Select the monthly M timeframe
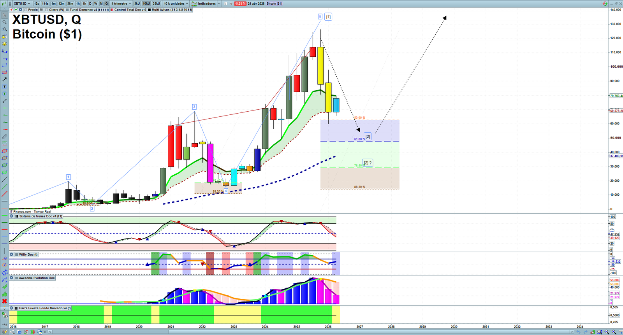623x335 pixels. tap(101, 4)
